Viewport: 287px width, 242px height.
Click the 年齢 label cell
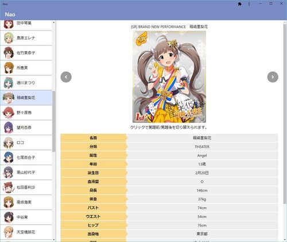tap(94, 164)
